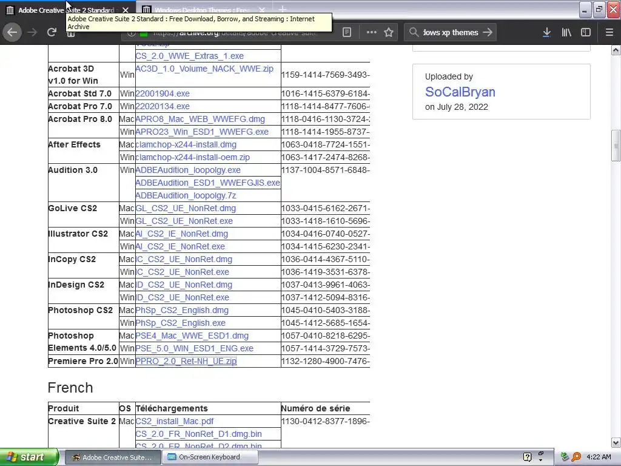Click the scrollbar up arrow
The width and height of the screenshot is (621, 466).
tap(616, 50)
